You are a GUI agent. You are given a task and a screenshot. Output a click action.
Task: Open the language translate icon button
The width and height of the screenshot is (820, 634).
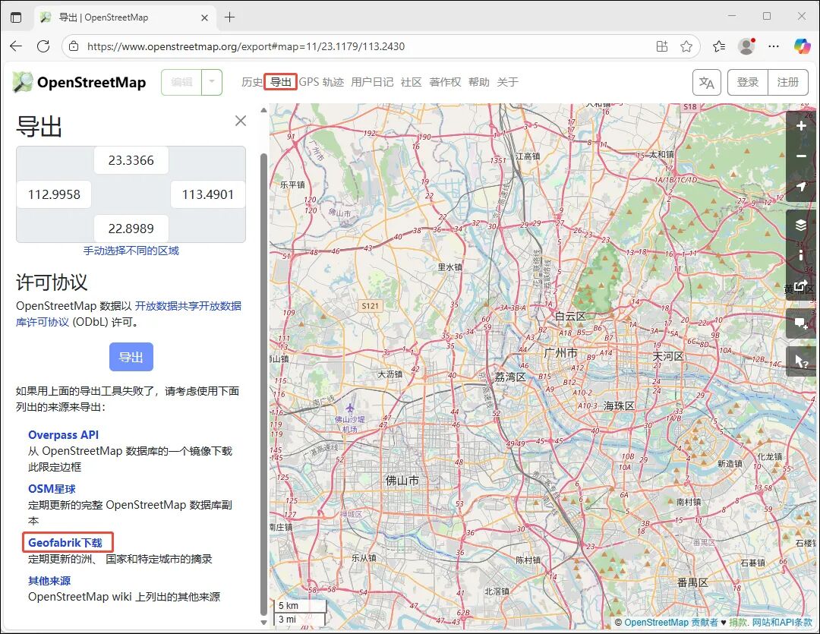pyautogui.click(x=707, y=83)
